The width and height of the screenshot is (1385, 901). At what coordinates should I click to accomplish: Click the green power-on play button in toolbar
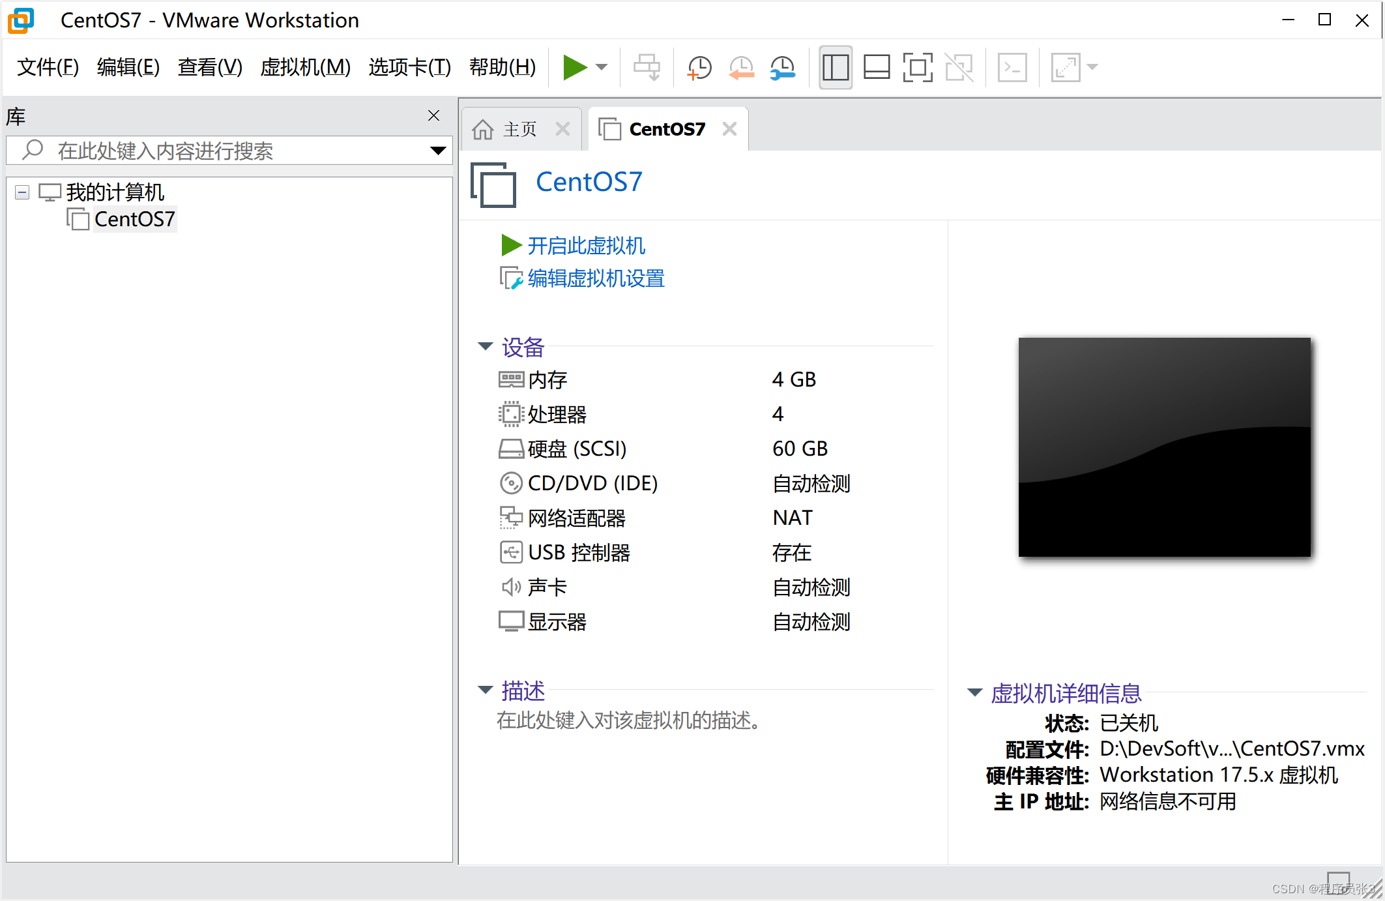[575, 67]
